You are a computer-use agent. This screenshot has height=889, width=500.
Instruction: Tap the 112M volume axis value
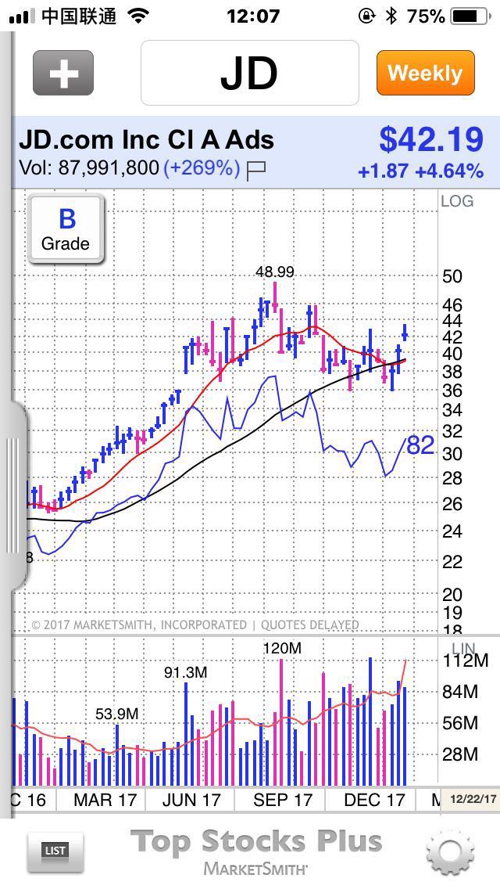pyautogui.click(x=466, y=660)
